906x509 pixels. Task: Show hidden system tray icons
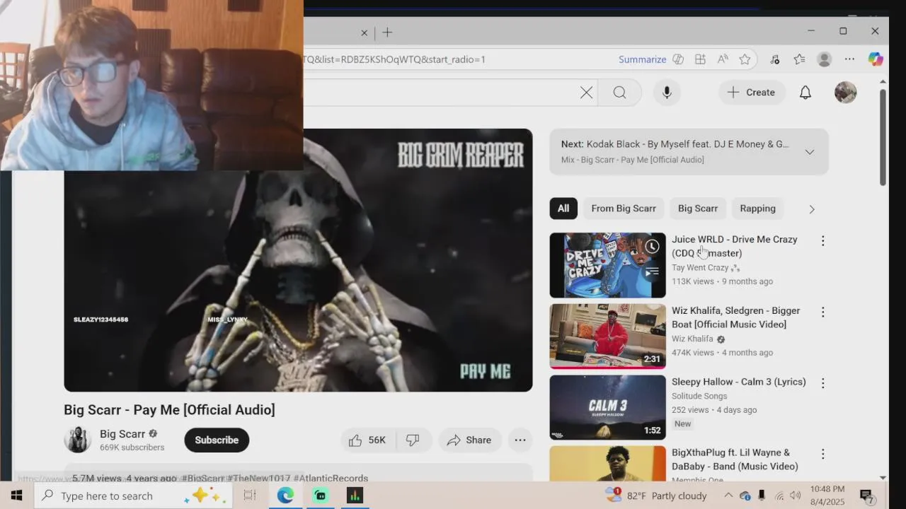pos(728,496)
